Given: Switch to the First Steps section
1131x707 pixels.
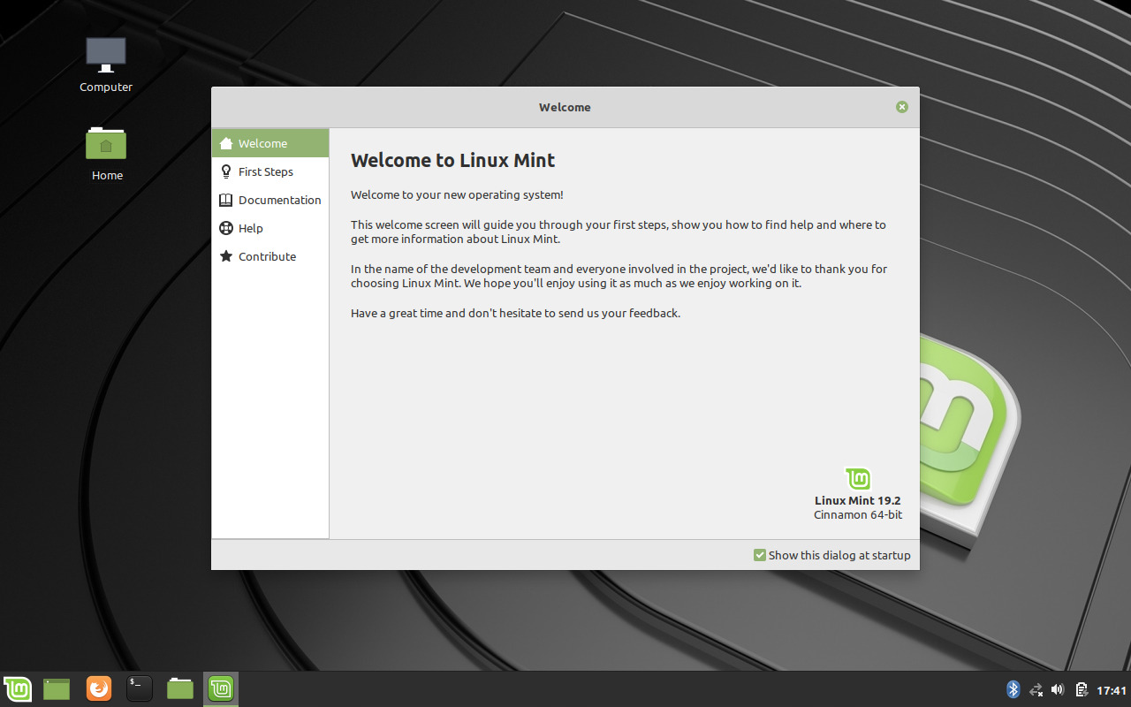Looking at the screenshot, I should [270, 171].
